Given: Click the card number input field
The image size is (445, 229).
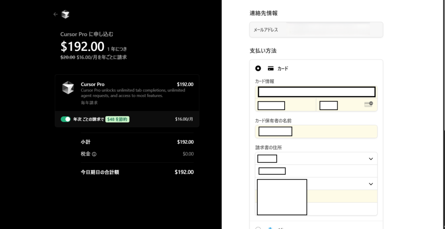Looking at the screenshot, I should (x=316, y=92).
